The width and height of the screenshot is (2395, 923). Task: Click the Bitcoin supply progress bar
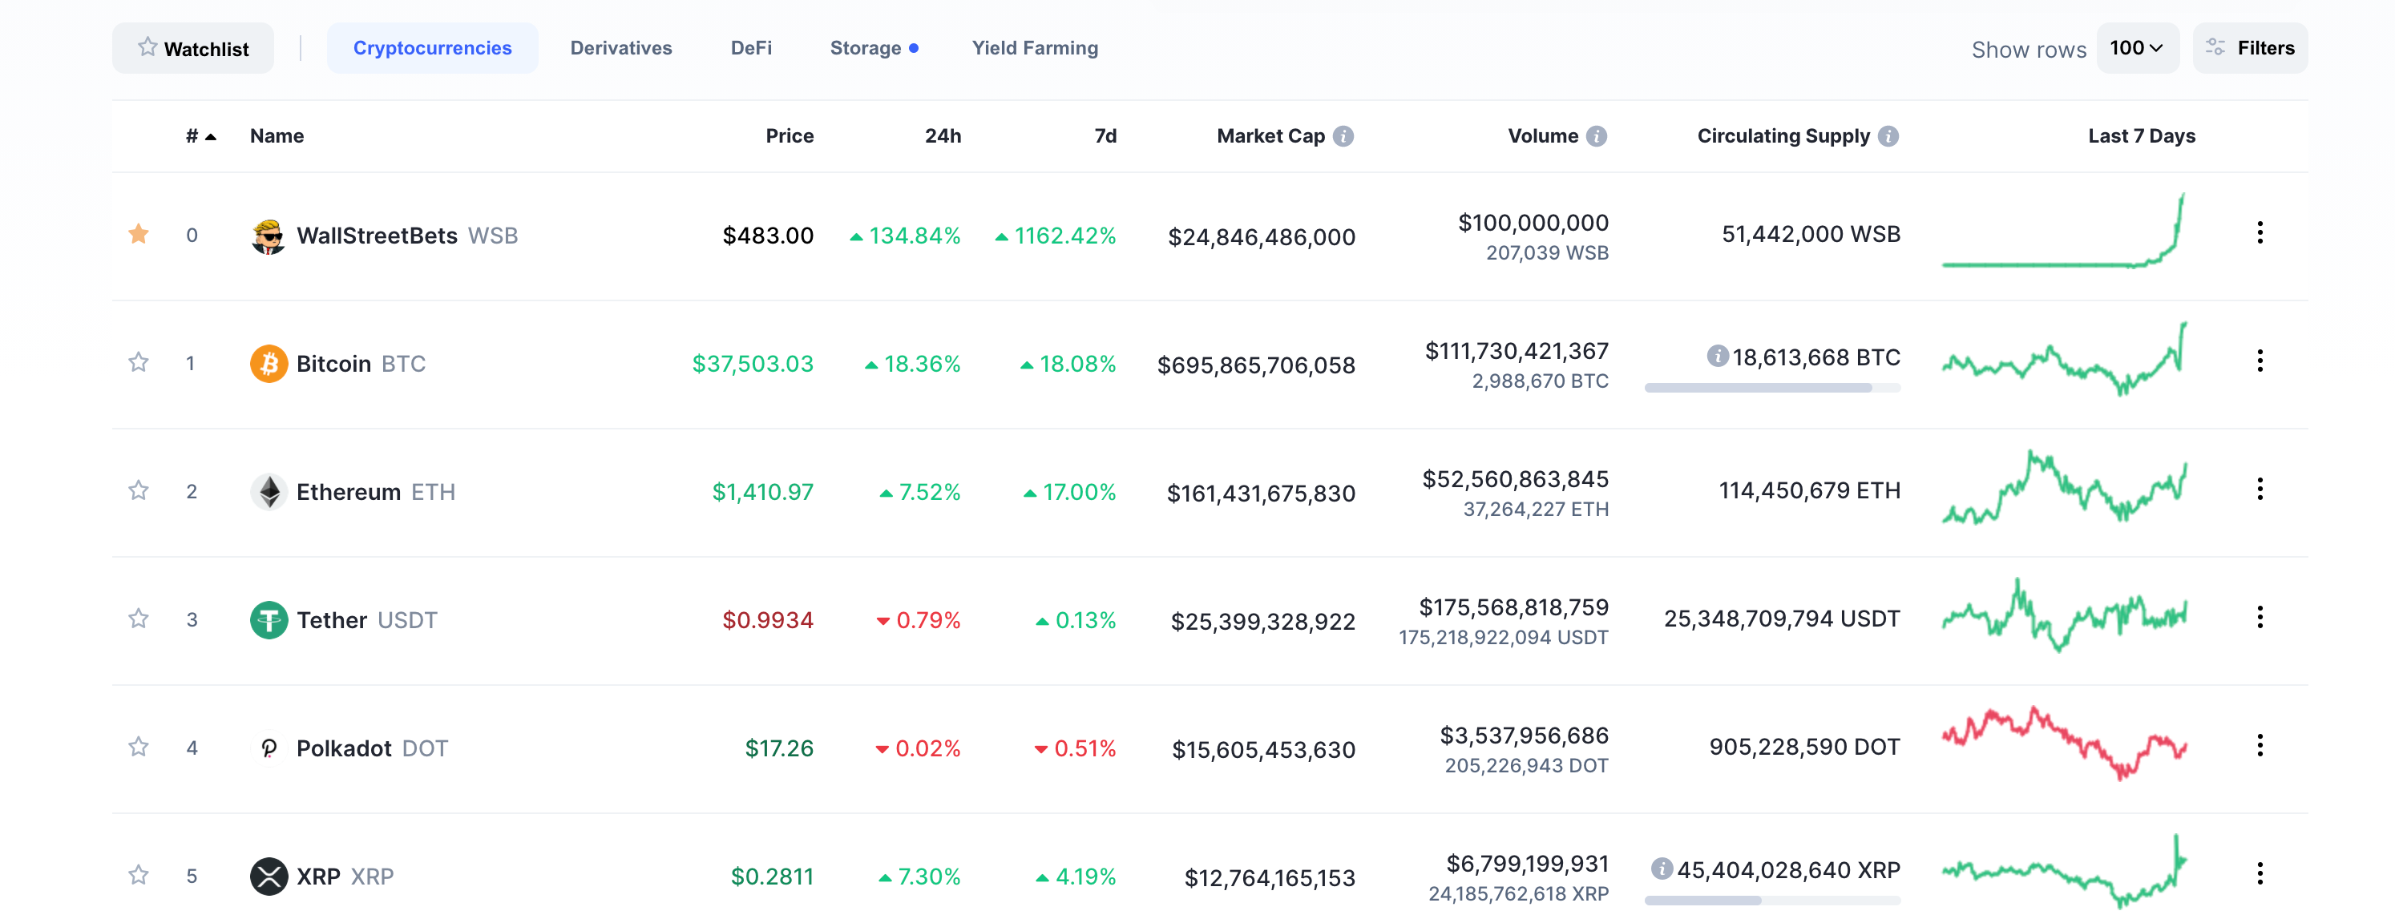pos(1772,389)
